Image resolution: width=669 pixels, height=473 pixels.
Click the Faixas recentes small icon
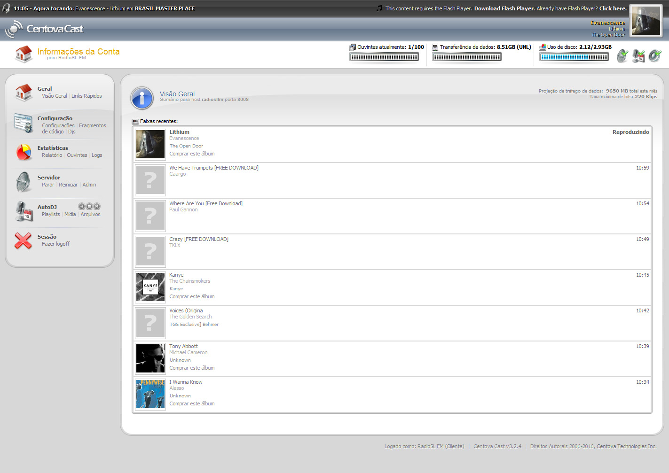tap(135, 121)
